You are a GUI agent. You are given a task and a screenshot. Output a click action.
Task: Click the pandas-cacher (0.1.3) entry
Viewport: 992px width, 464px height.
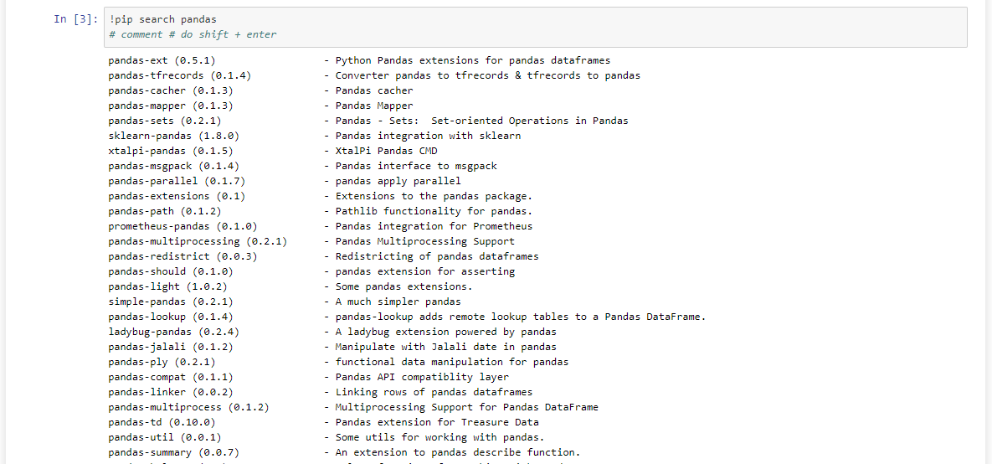click(170, 90)
